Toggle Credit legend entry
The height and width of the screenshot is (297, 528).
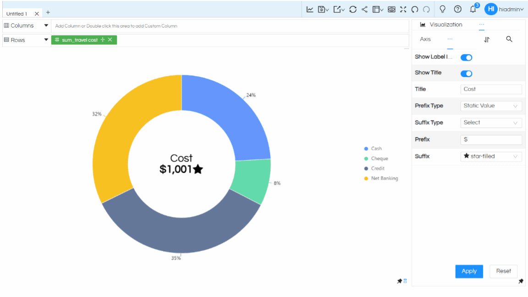pos(374,168)
